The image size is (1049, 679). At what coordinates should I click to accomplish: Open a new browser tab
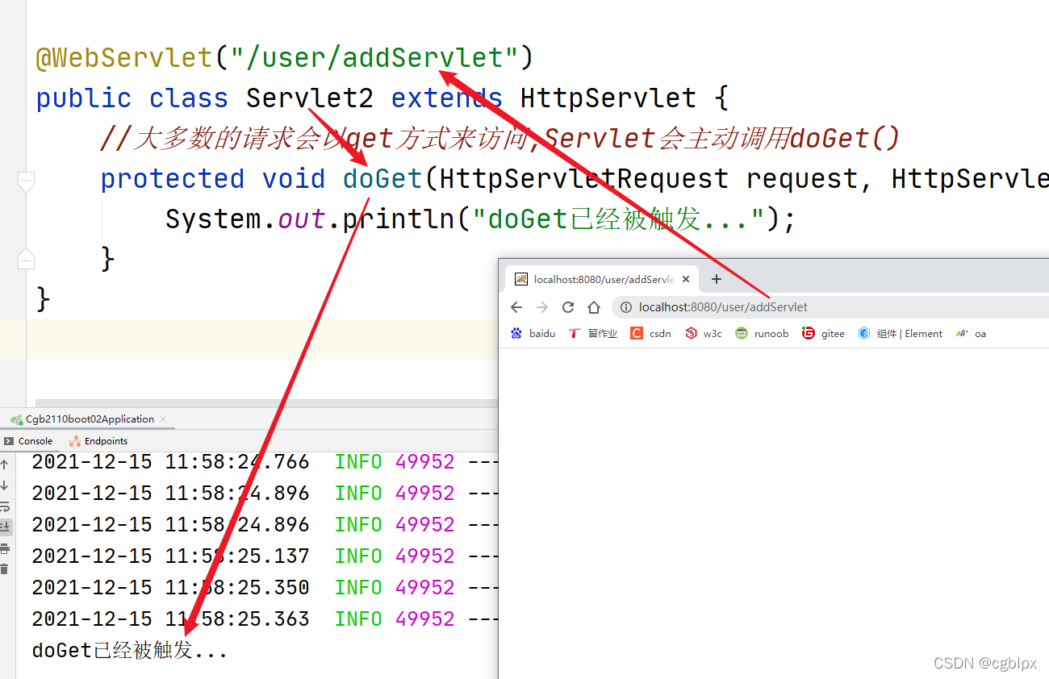(x=716, y=279)
